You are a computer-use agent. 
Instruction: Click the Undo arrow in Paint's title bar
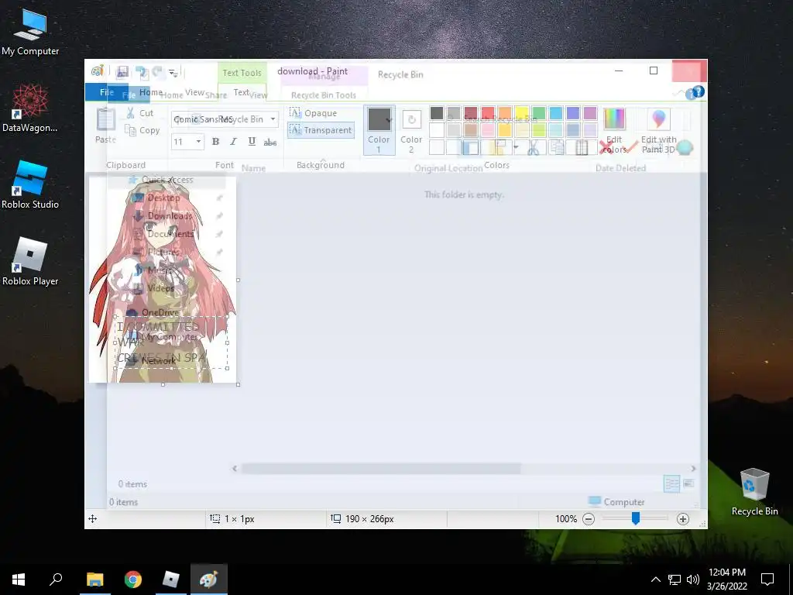click(141, 72)
